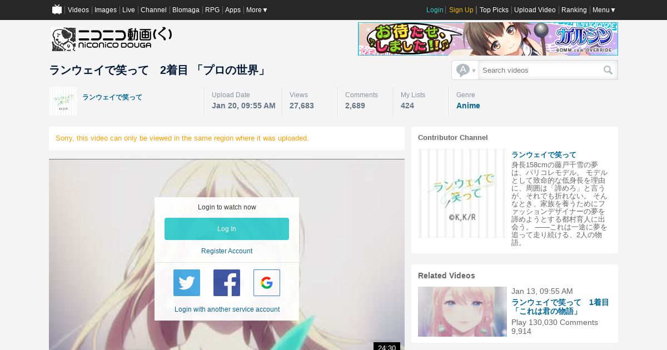Expand the More menu in top bar
667x350 pixels.
(x=257, y=9)
